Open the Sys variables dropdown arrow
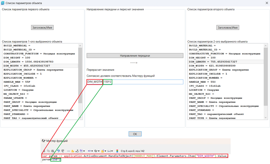The image size is (270, 164). (84, 151)
